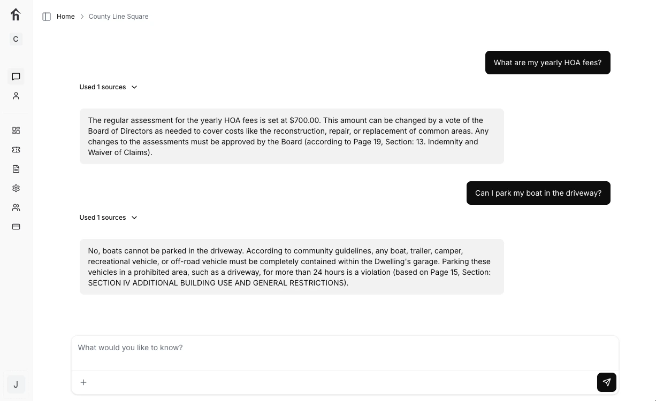The height and width of the screenshot is (401, 656).
Task: Expand sources for the HOA fees answer
Action: click(109, 87)
